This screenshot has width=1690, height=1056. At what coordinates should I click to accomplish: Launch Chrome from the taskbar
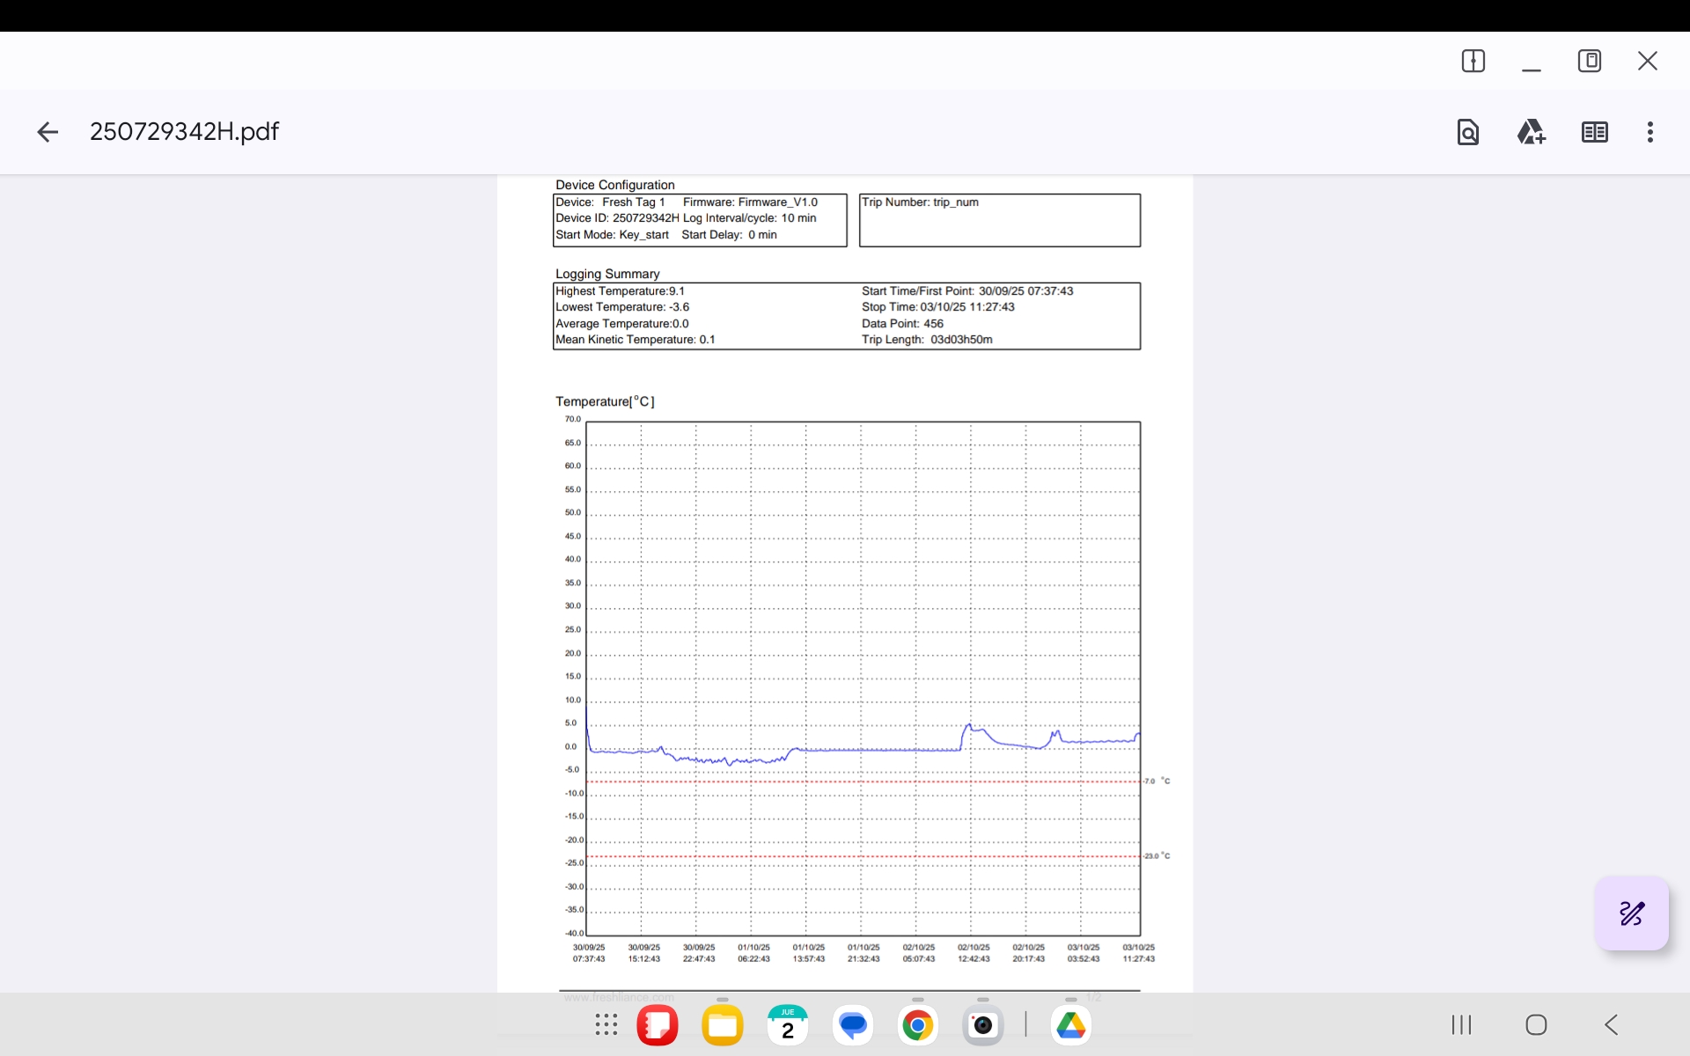917,1025
